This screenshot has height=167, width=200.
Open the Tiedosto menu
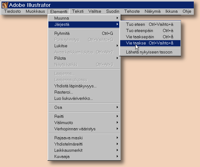[x=13, y=12]
